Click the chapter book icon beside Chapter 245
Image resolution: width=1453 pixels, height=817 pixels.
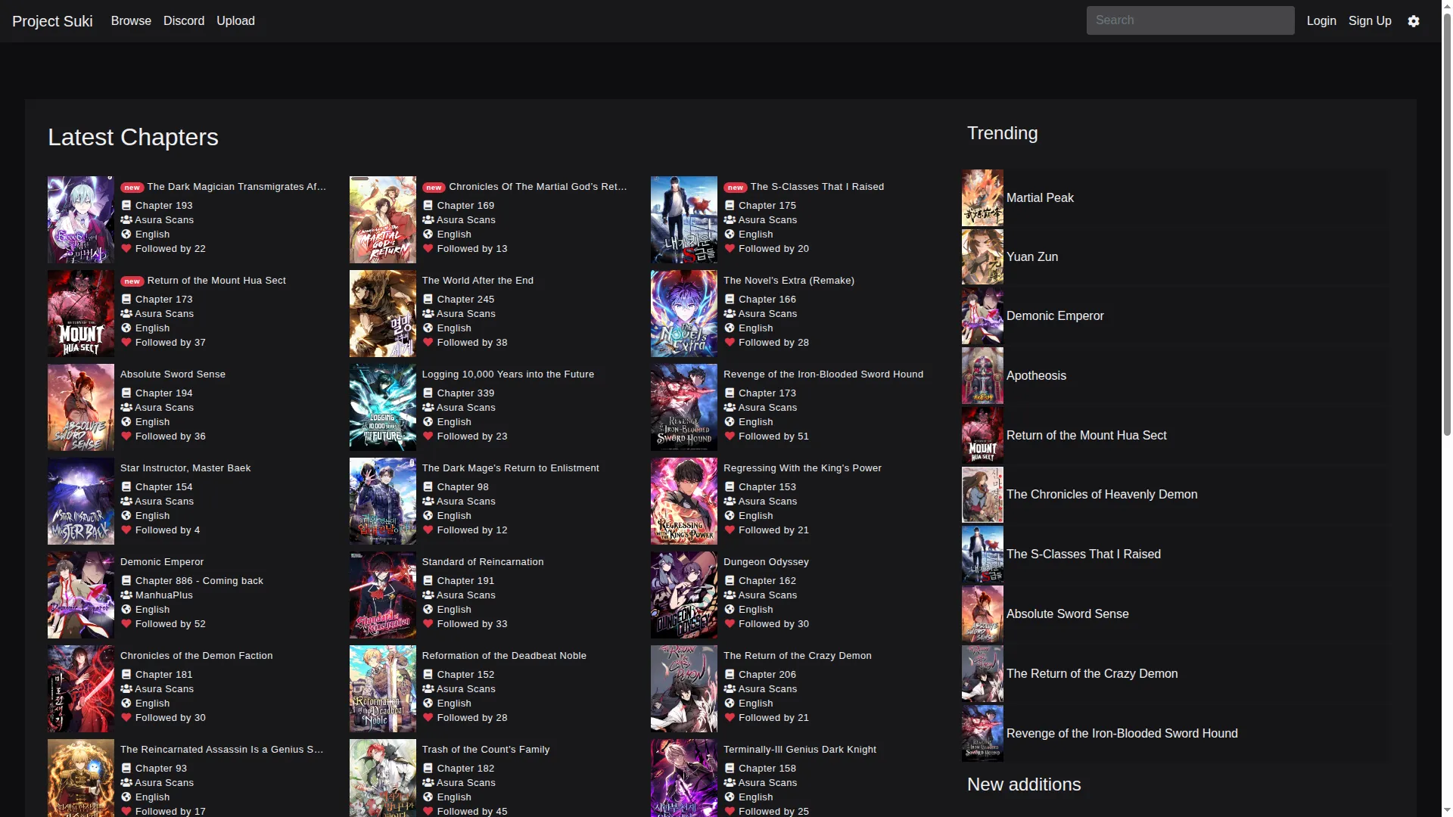(x=428, y=300)
